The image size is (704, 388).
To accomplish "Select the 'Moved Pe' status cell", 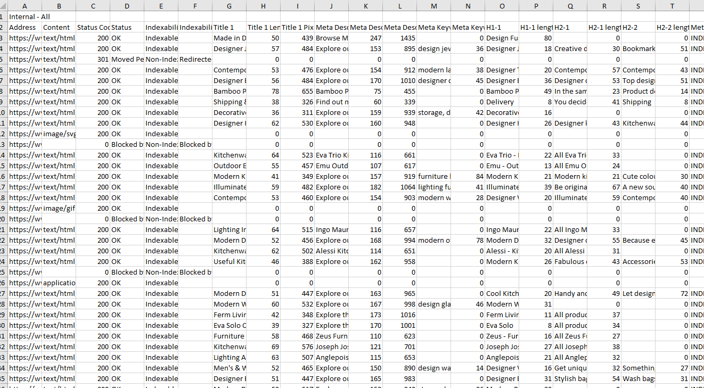I will (127, 59).
